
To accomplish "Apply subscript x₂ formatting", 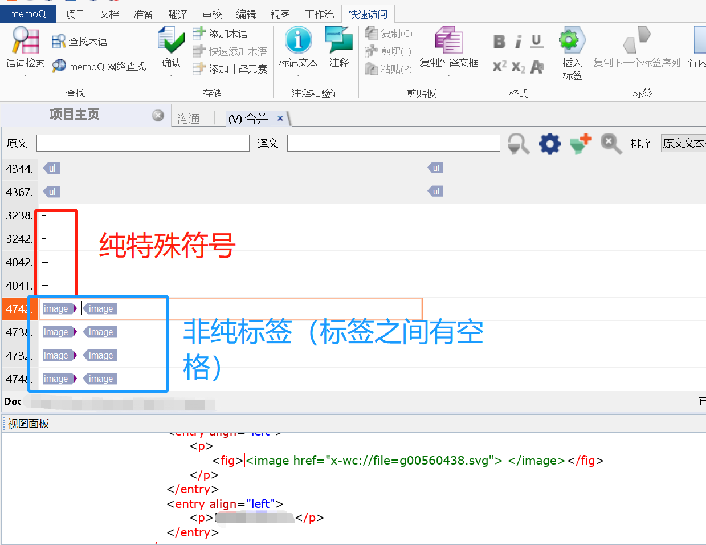I will point(518,67).
